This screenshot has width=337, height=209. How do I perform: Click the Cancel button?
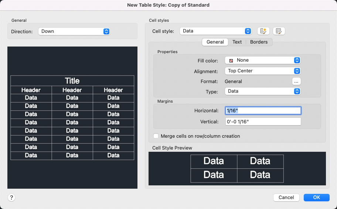286,198
